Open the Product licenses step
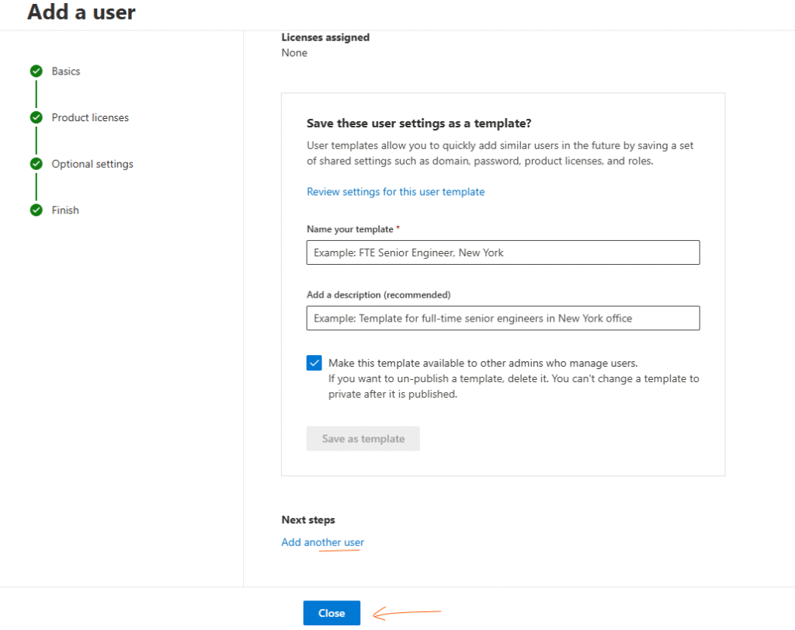 90,118
